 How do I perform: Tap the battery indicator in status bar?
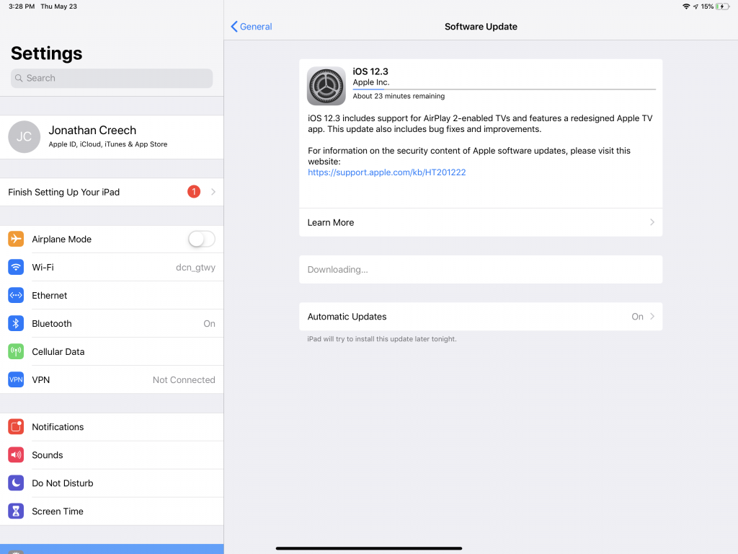pos(722,6)
